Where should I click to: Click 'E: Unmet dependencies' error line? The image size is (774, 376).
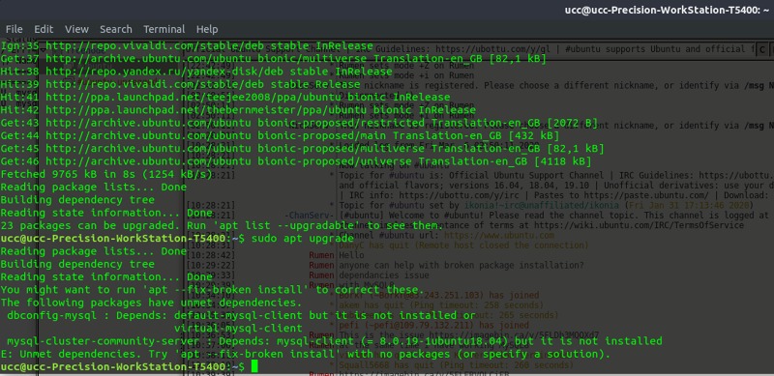pos(306,354)
